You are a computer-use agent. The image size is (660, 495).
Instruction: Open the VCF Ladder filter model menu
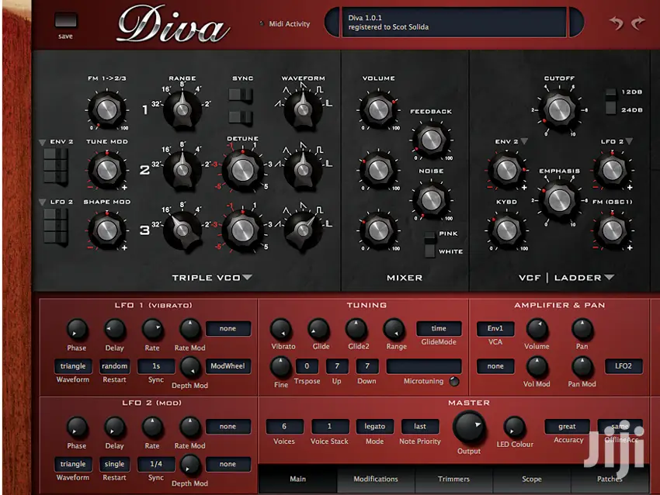click(609, 277)
